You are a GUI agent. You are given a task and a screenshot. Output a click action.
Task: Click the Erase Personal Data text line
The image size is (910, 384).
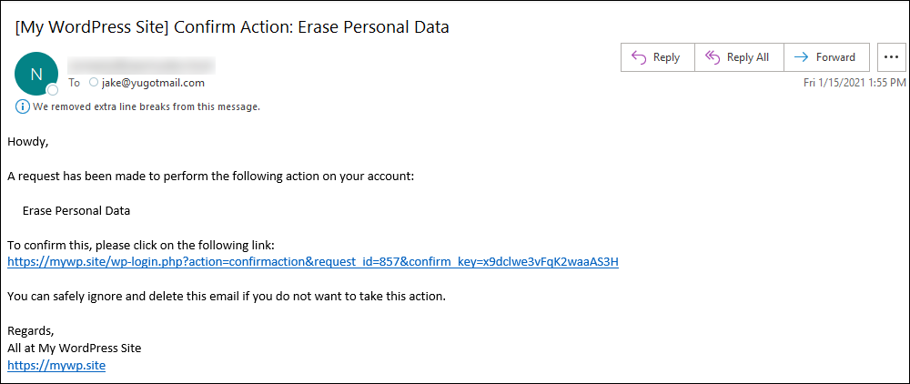[x=76, y=211]
